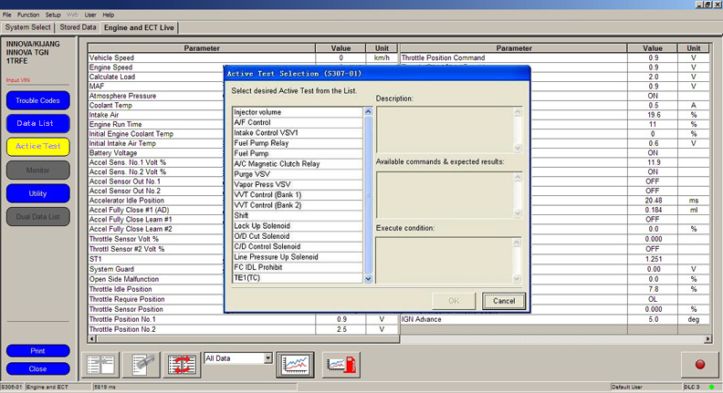The width and height of the screenshot is (723, 393).
Task: Click the test list scroll-down arrow
Action: [x=368, y=279]
